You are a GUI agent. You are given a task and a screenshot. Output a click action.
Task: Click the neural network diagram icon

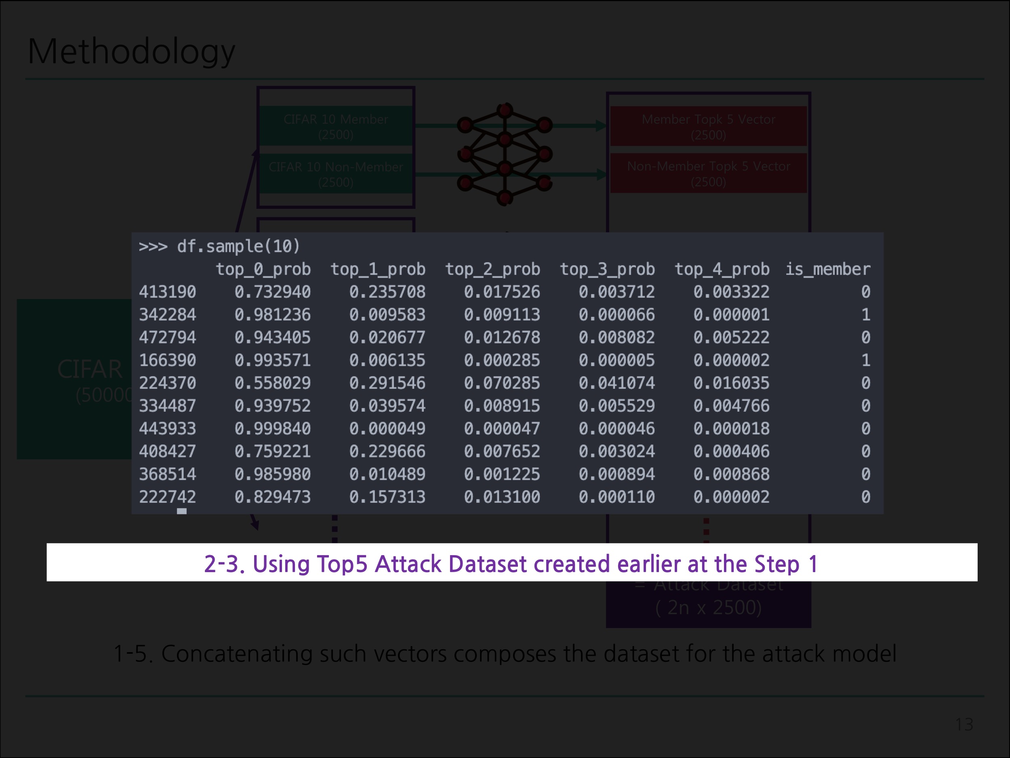point(504,154)
